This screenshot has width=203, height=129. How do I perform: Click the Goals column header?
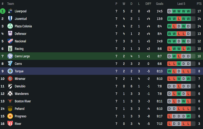[x=160, y=4]
